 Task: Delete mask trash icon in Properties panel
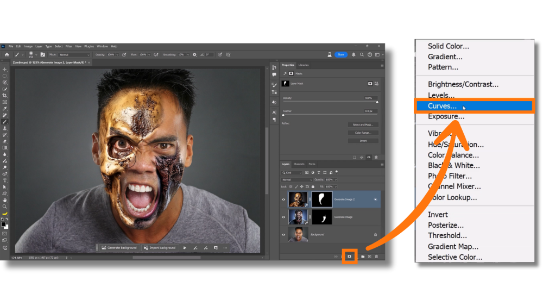(376, 157)
